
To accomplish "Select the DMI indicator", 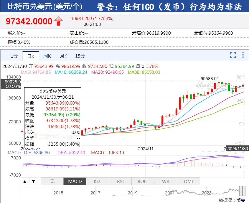I will pyautogui.click(x=188, y=182).
